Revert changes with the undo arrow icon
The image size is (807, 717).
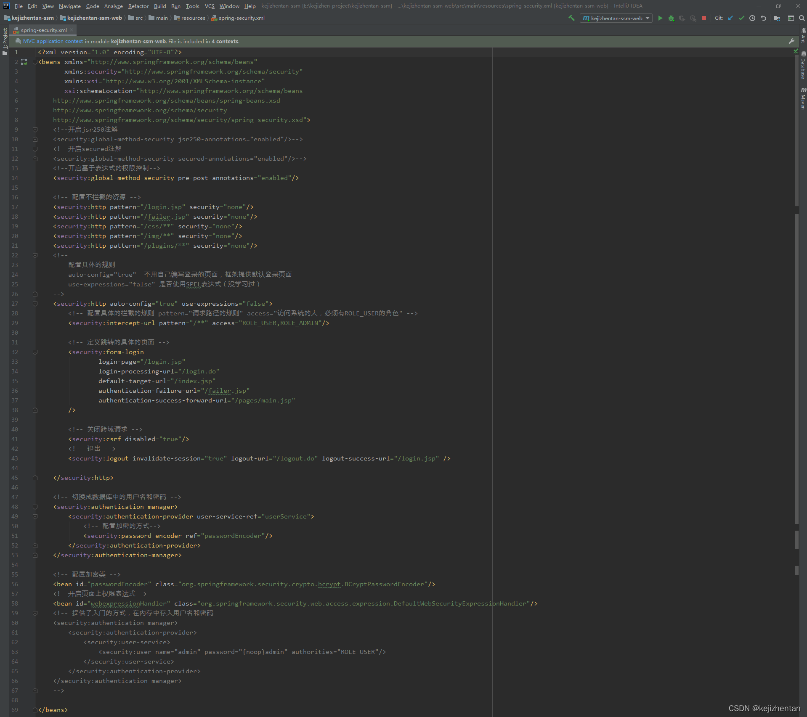(x=763, y=18)
